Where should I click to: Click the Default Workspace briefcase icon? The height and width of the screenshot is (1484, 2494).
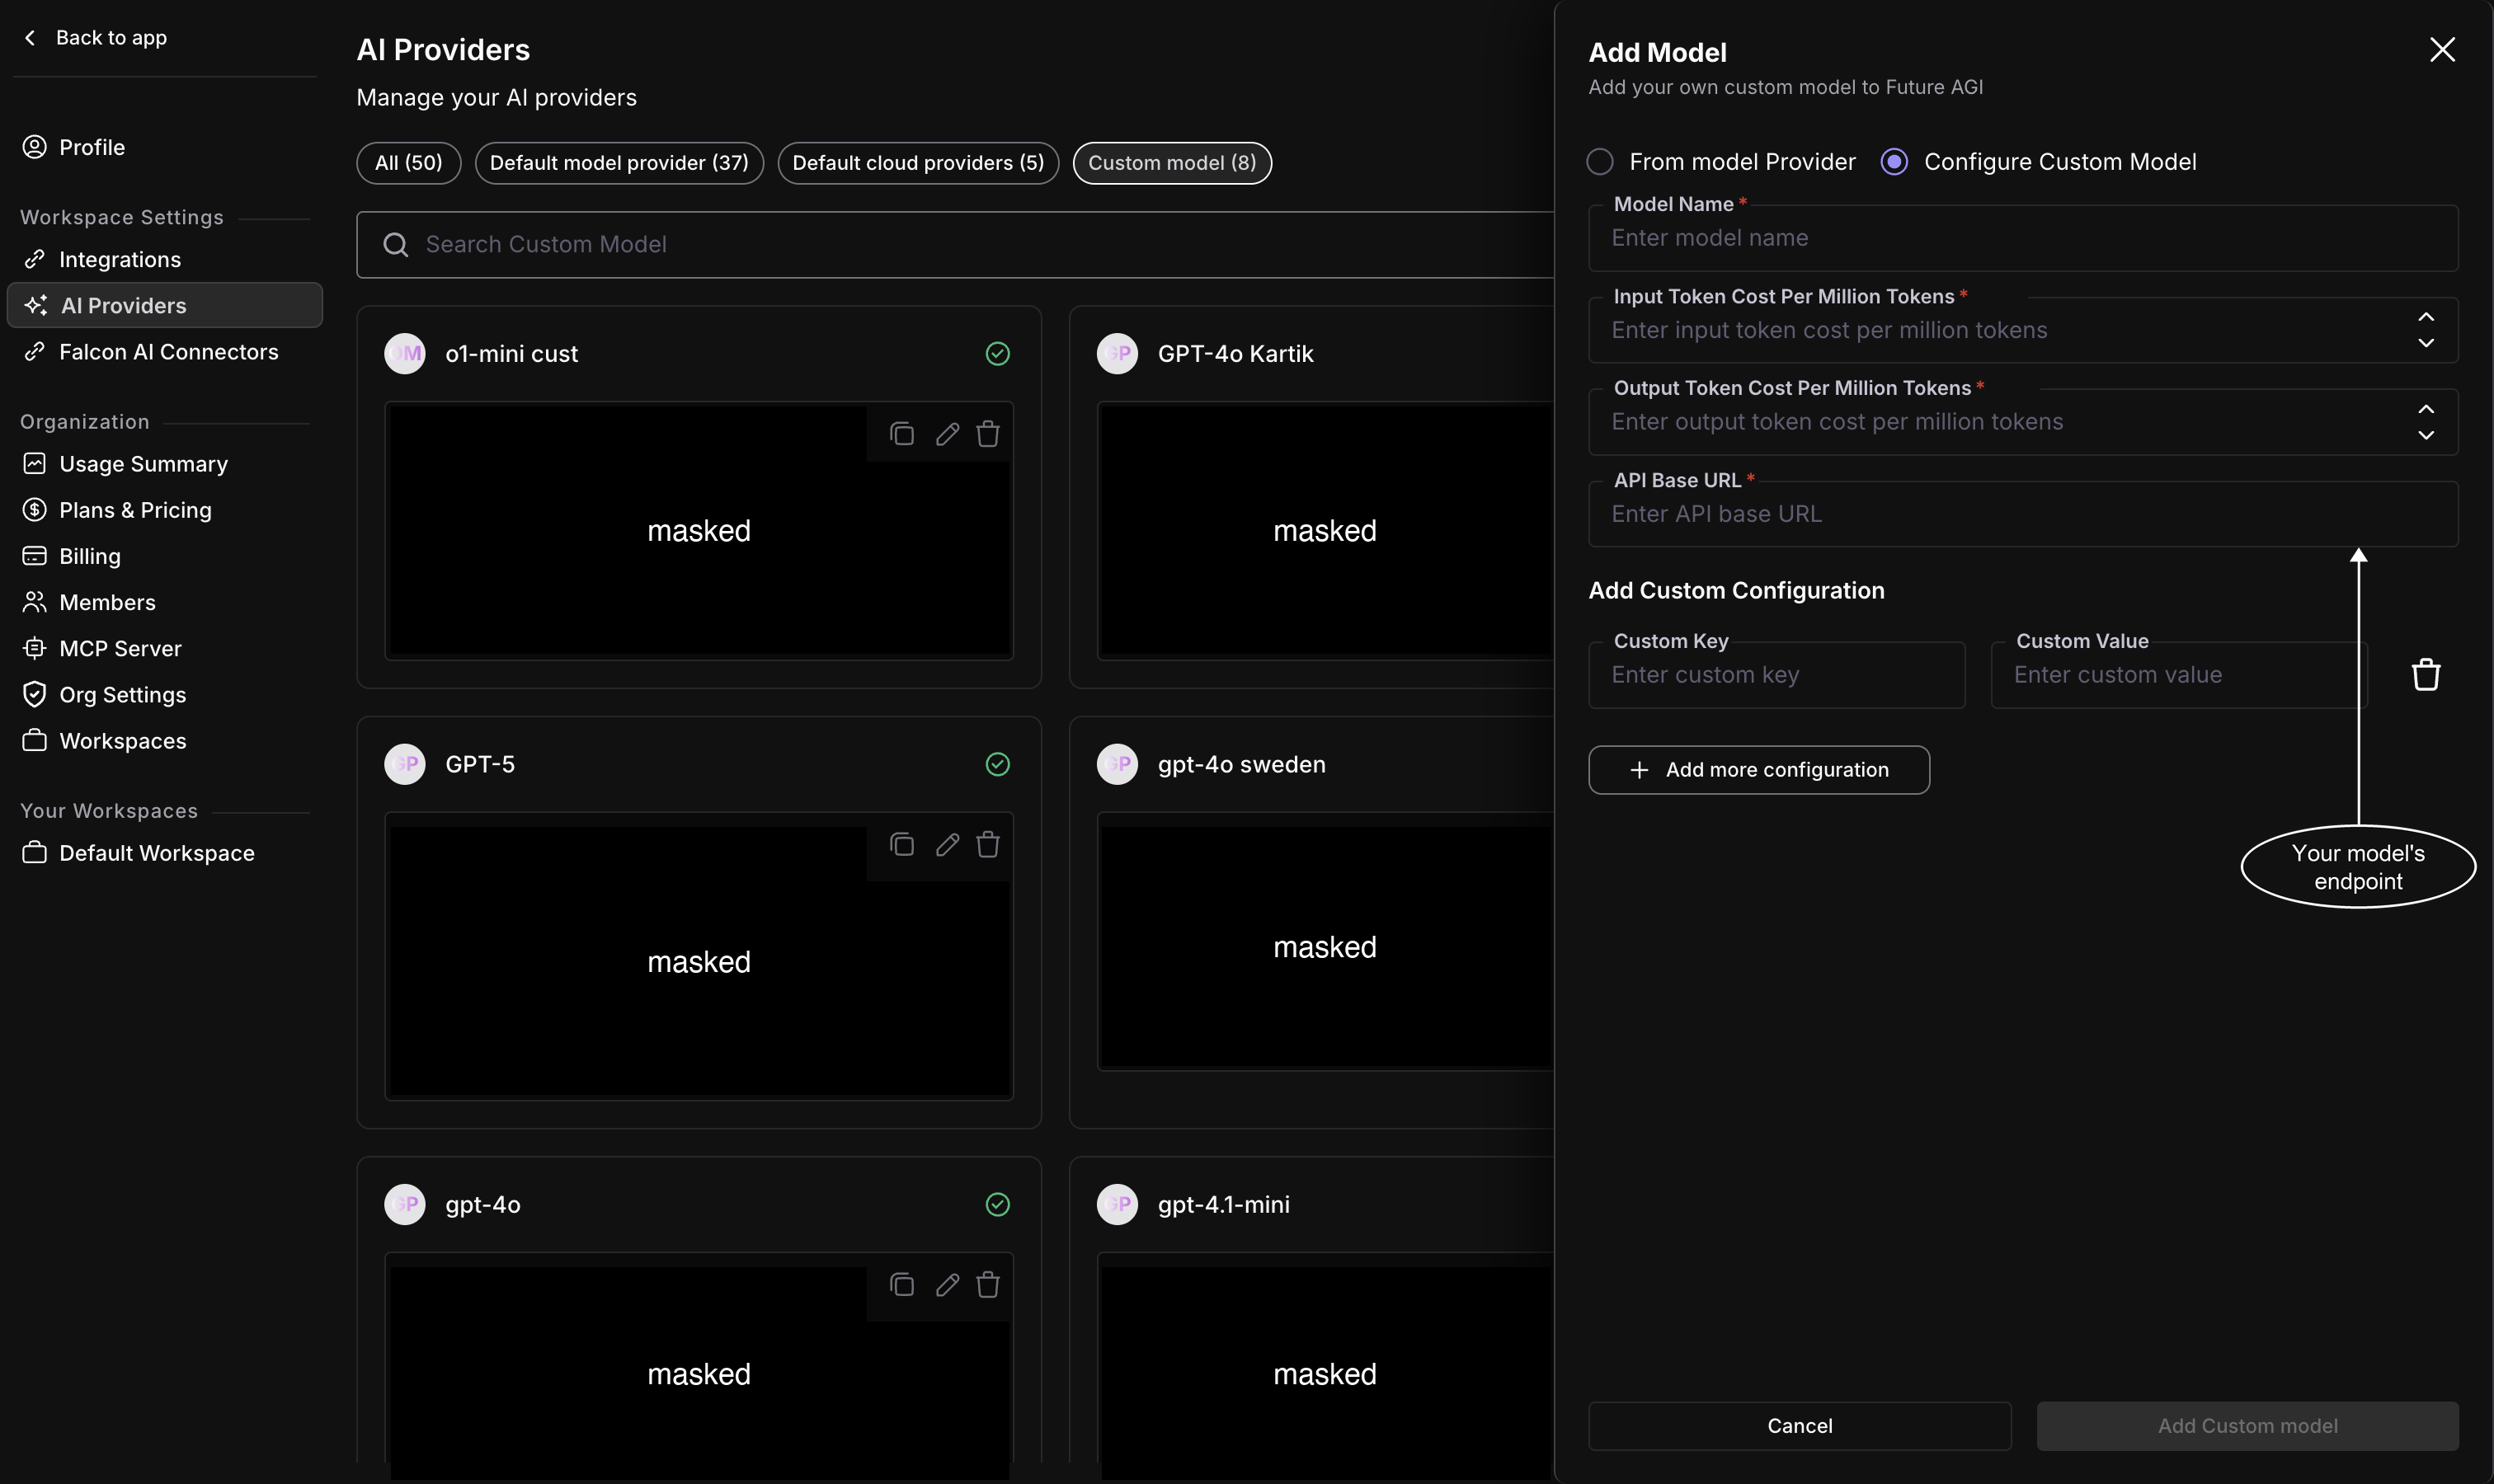35,852
